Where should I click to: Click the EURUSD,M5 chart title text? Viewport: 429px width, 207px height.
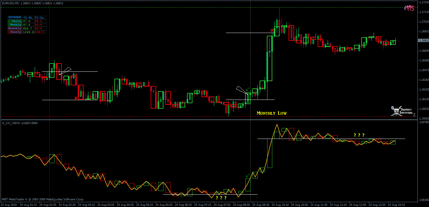click(10, 3)
